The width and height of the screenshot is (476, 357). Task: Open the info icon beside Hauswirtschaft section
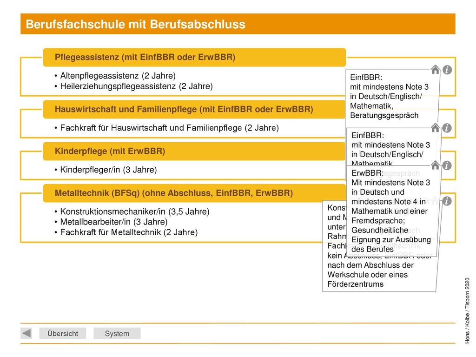click(x=447, y=128)
